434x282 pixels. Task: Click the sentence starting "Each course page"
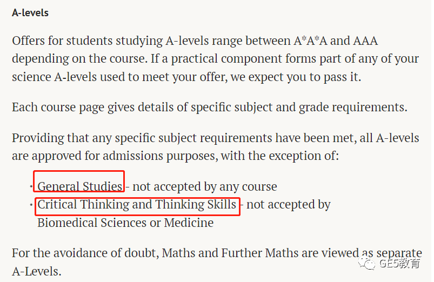point(210,108)
